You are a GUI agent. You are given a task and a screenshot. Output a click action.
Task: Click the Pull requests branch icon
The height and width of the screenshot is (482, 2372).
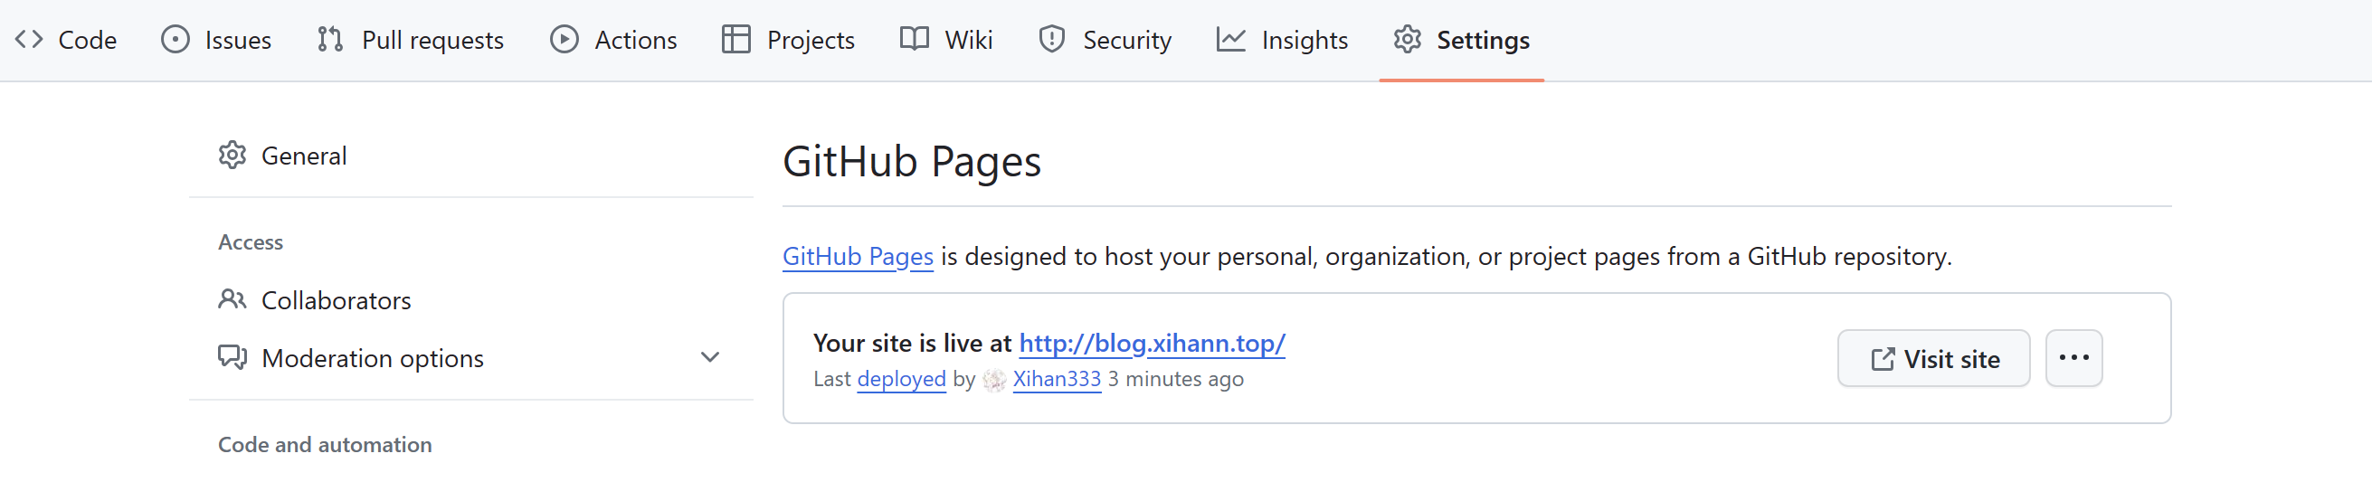330,40
